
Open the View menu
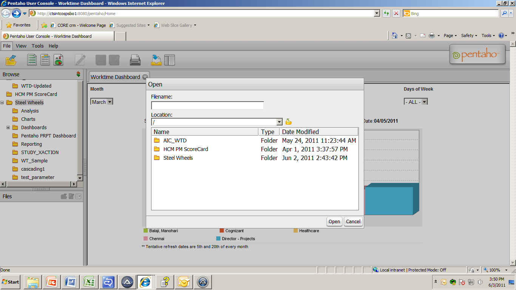21,46
